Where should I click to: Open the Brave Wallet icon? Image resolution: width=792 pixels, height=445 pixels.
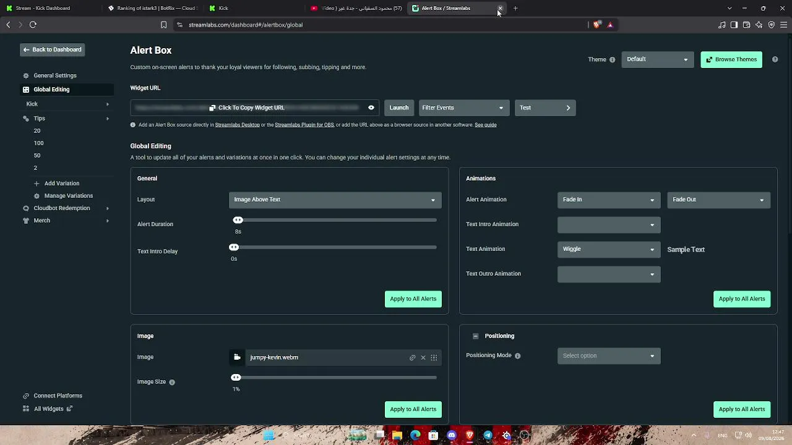(x=746, y=25)
